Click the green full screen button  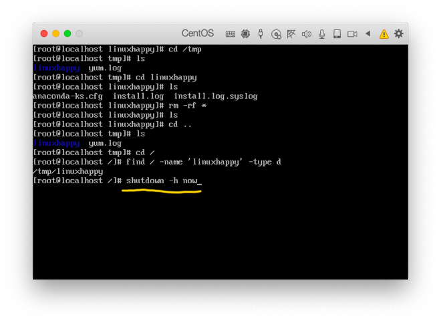coord(67,33)
